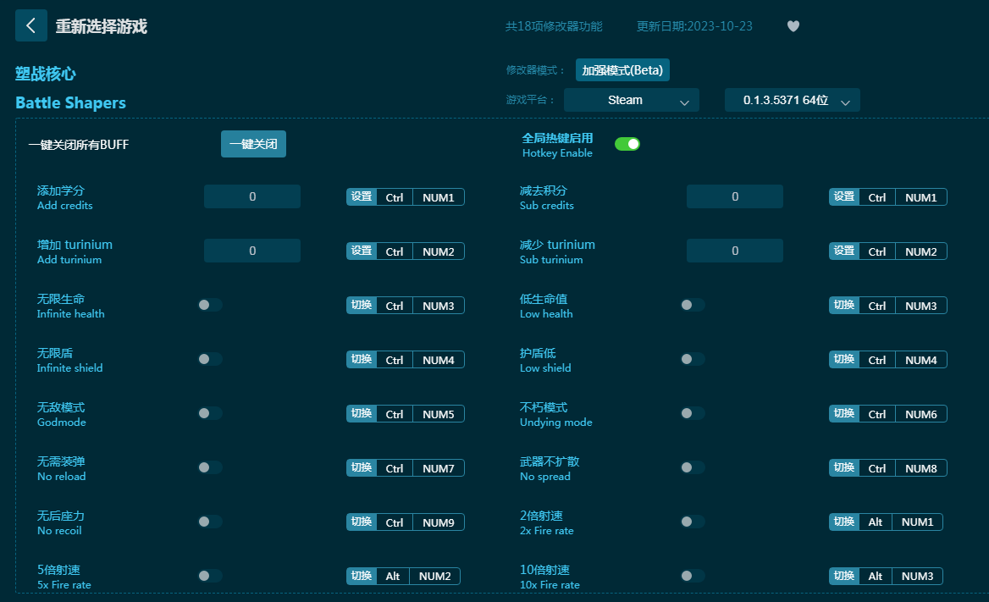Toggle the 2x Fire rate option

pos(693,522)
